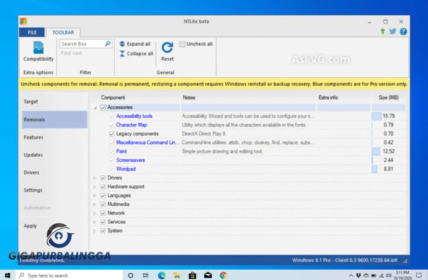The width and height of the screenshot is (428, 280).
Task: Uncheck the Hardware support checkbox
Action: click(103, 187)
